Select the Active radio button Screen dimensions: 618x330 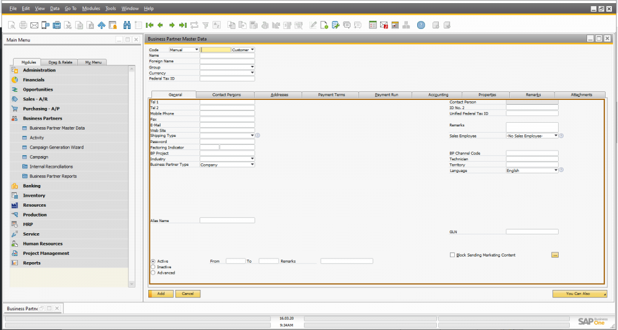point(153,261)
